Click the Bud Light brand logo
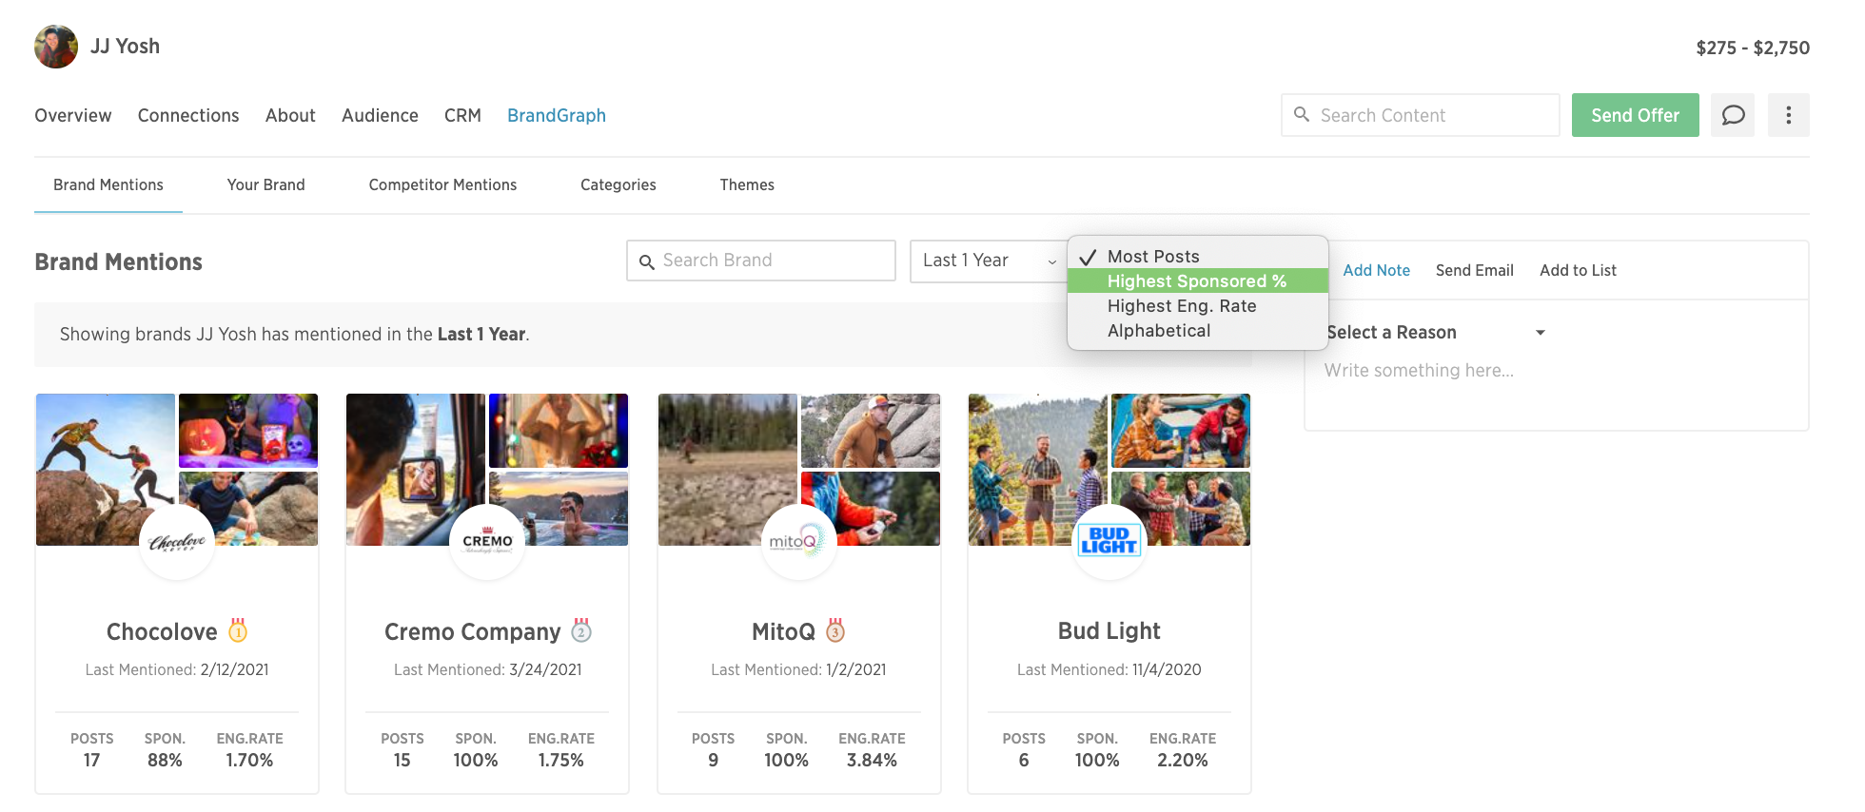Image resolution: width=1865 pixels, height=812 pixels. [1109, 542]
